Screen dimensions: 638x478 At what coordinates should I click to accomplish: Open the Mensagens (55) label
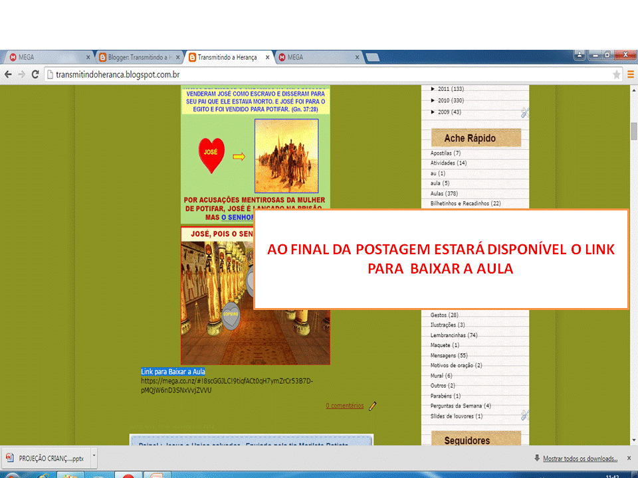(x=449, y=355)
